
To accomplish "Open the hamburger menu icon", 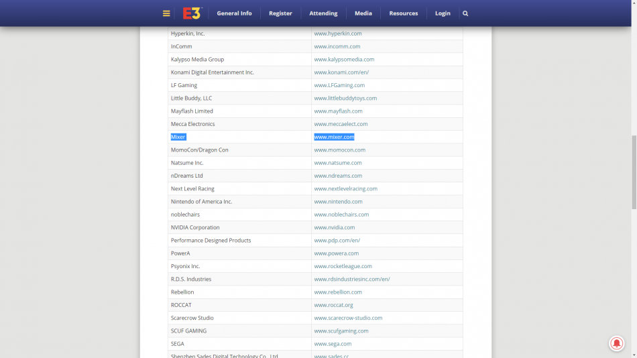I will tap(166, 13).
